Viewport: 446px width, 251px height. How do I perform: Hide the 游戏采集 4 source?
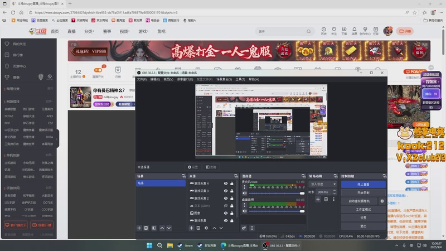pos(226,184)
